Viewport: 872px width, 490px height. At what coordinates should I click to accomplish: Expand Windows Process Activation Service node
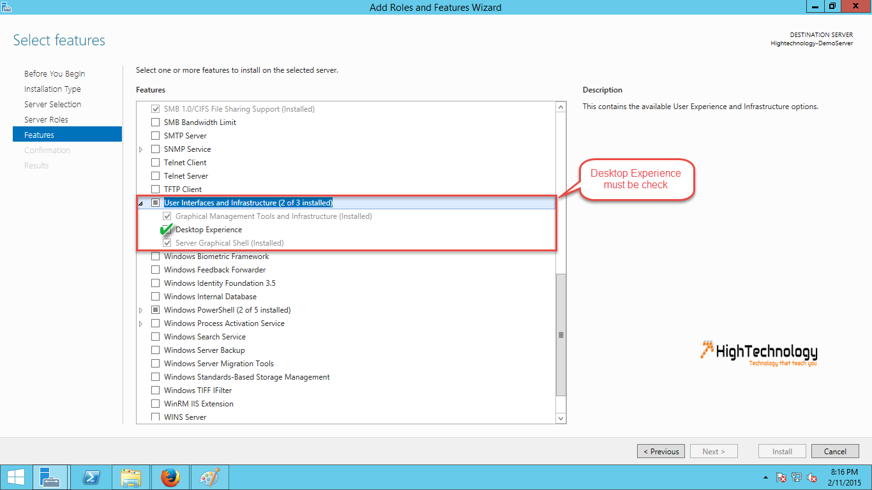141,323
